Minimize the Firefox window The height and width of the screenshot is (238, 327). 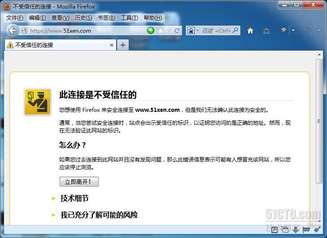click(284, 5)
